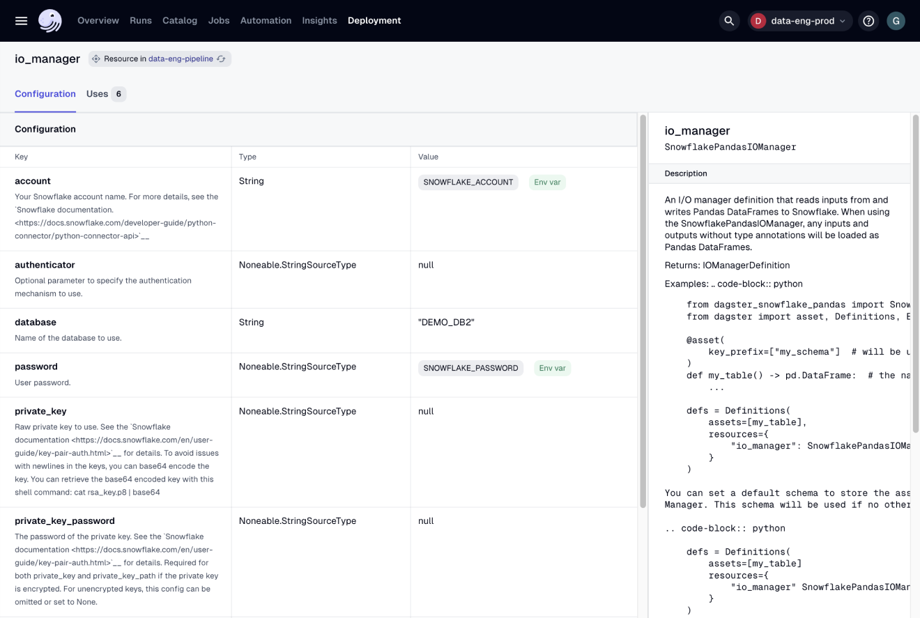
Task: Navigate to the Overview page
Action: 98,20
